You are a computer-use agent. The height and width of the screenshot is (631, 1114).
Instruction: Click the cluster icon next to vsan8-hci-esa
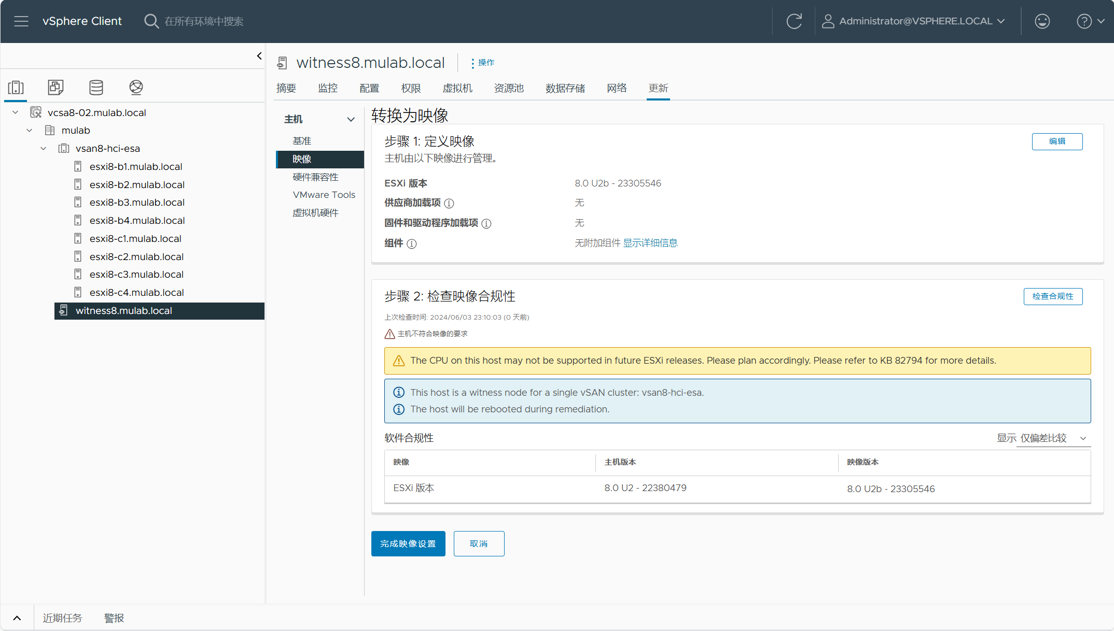click(64, 148)
